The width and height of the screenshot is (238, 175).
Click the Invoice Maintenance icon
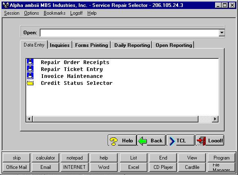click(30, 76)
